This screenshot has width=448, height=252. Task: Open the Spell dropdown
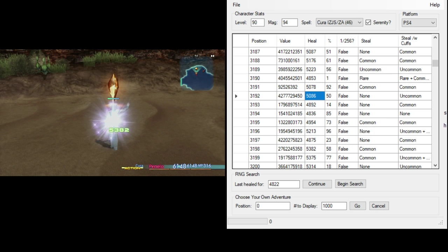coord(339,22)
